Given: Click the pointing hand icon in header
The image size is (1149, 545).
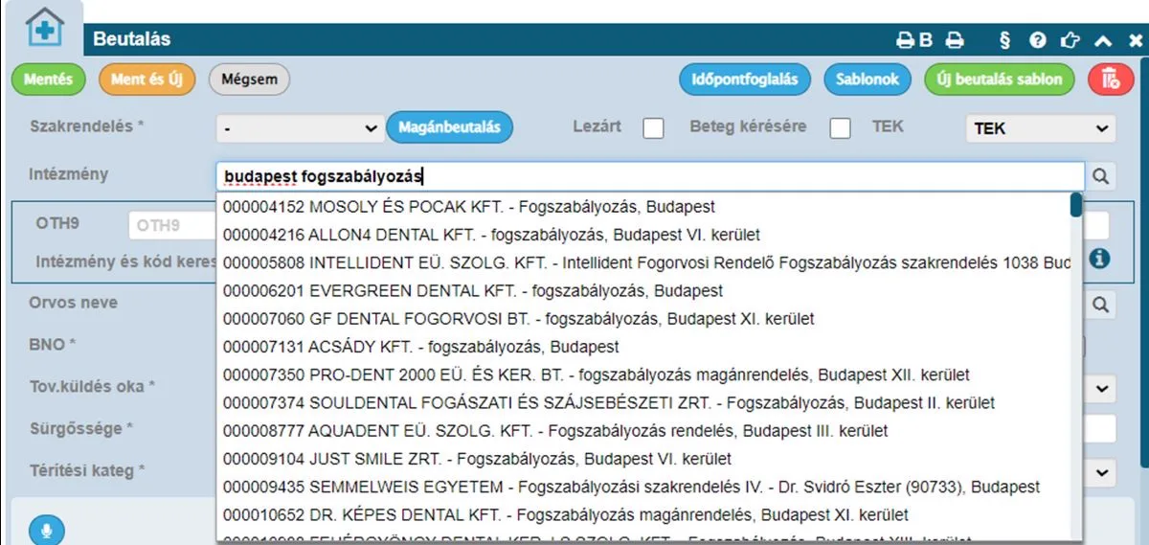Looking at the screenshot, I should tap(1070, 40).
